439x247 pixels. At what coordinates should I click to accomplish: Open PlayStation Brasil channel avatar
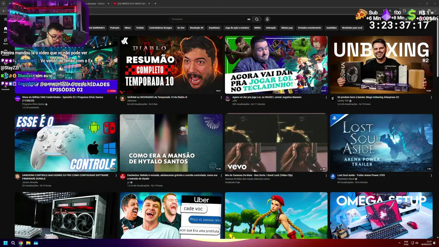click(333, 176)
